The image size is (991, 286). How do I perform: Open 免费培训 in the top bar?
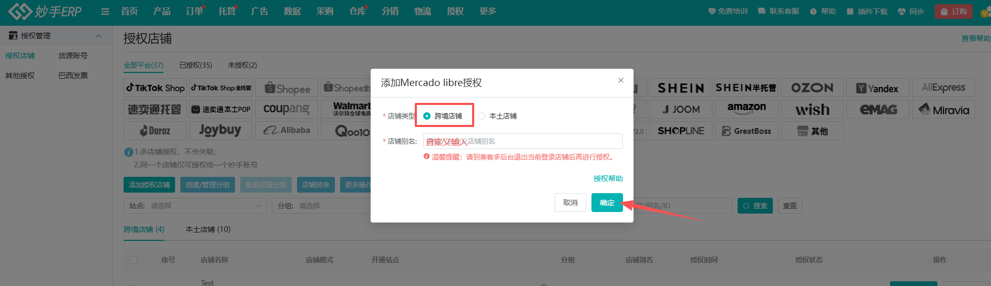[728, 11]
